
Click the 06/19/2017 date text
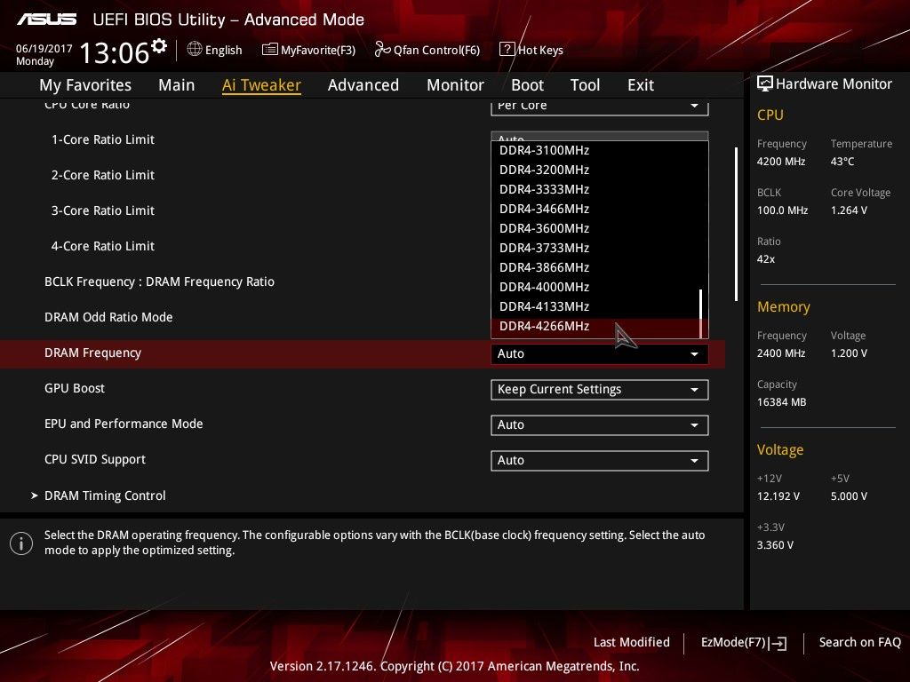(44, 49)
